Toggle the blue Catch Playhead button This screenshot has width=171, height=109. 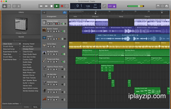pyautogui.click(x=65, y=12)
